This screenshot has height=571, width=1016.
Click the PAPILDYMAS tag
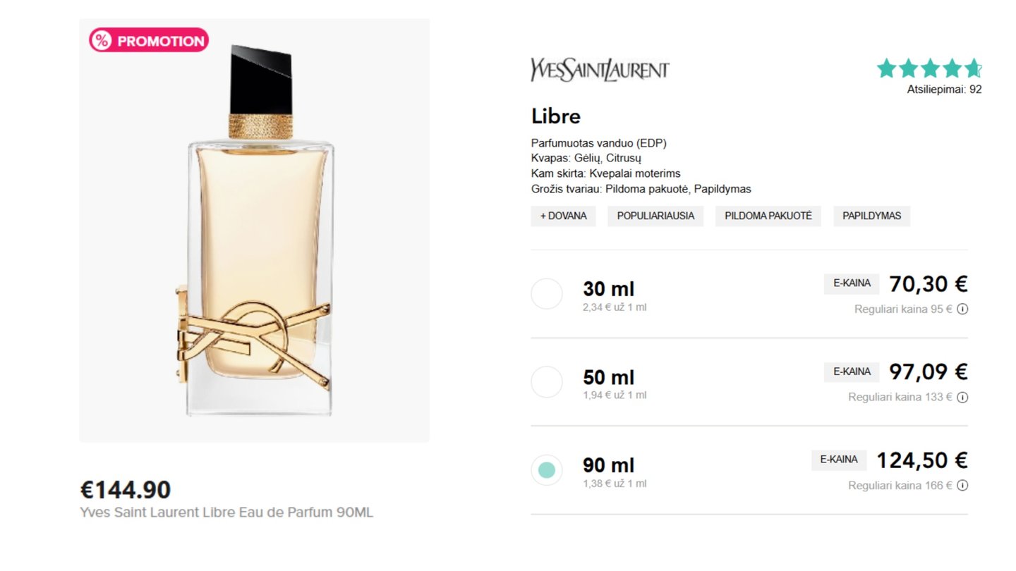coord(872,216)
